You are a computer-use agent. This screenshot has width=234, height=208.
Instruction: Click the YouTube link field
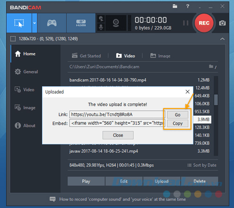(x=117, y=115)
